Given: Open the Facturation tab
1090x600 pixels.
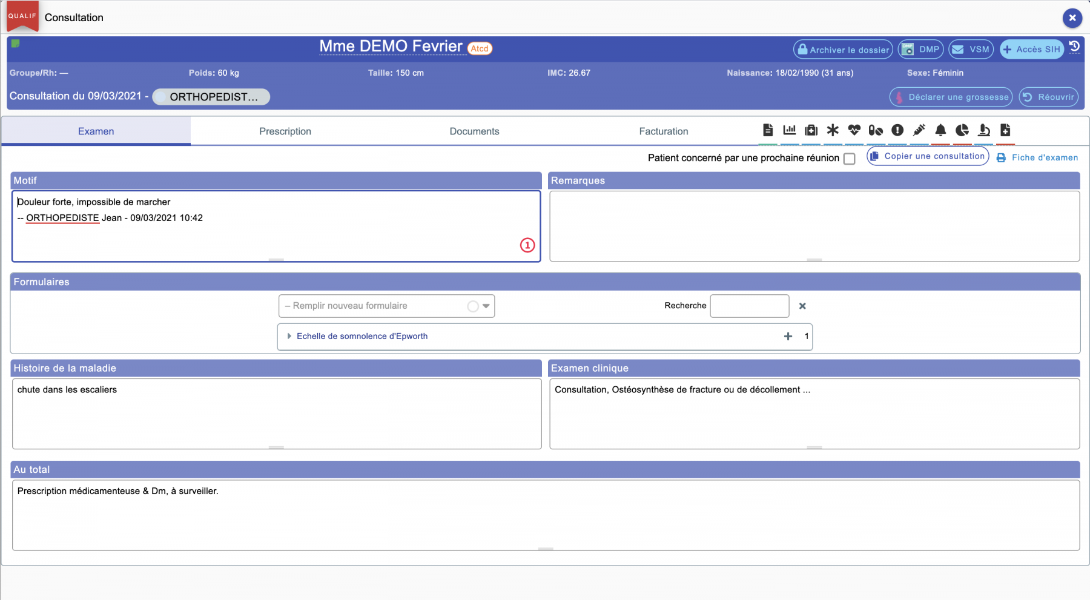Looking at the screenshot, I should [664, 131].
